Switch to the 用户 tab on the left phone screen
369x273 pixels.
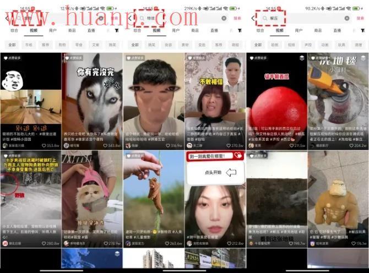pos(53,30)
